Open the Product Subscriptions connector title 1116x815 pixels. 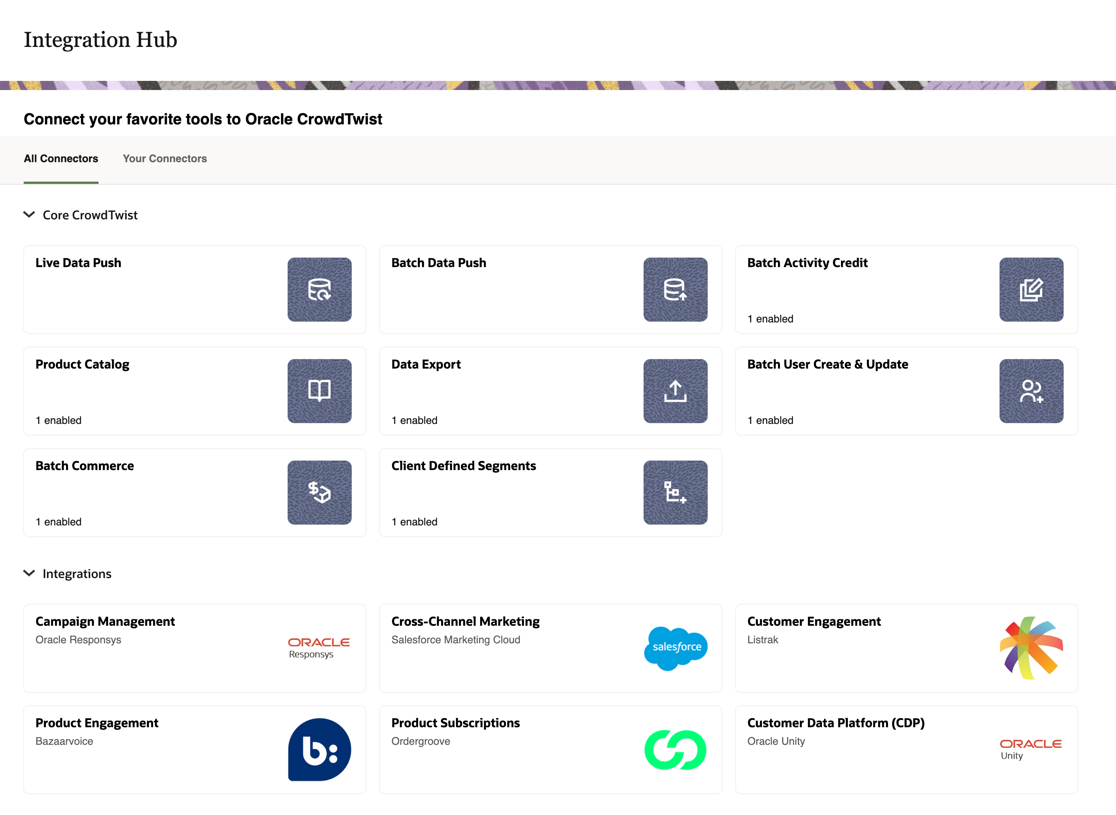pyautogui.click(x=455, y=723)
